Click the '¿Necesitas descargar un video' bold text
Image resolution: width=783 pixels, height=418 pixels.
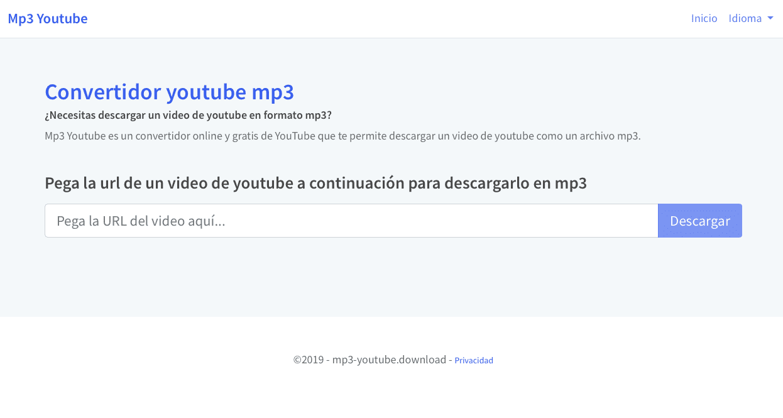(x=188, y=116)
